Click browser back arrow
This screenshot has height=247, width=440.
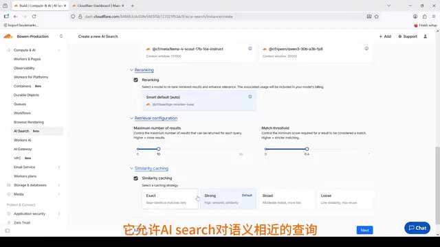click(x=15, y=16)
